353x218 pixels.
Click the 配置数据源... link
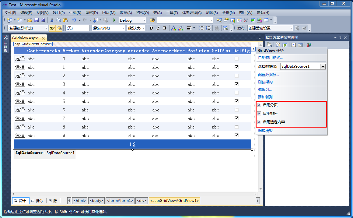pyautogui.click(x=269, y=75)
